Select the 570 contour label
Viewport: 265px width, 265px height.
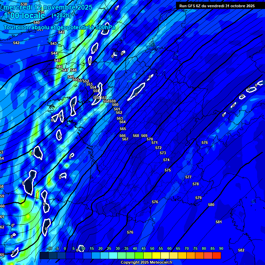tap(150, 139)
